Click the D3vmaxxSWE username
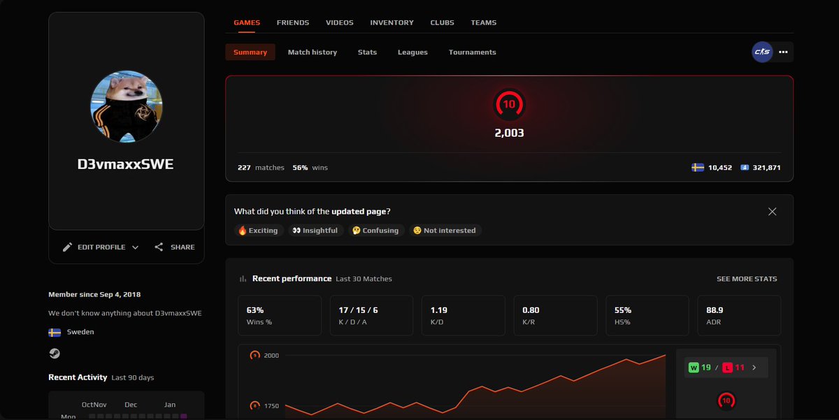The width and height of the screenshot is (839, 420). coord(126,165)
